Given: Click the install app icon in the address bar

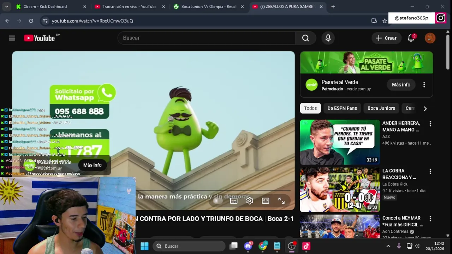Looking at the screenshot, I should pyautogui.click(x=374, y=21).
